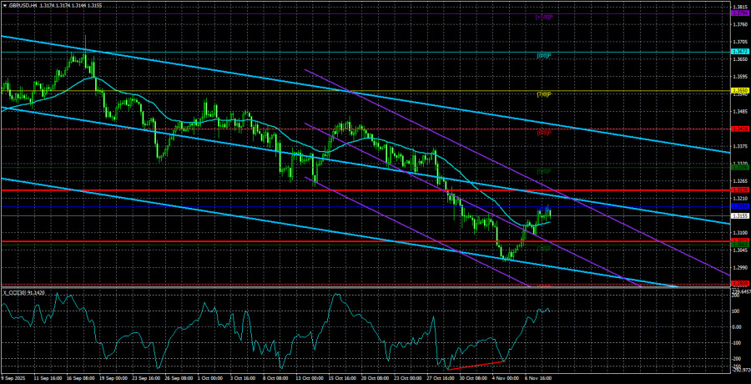
Task: Click the 1.2990 price scale label
Action: pos(739,267)
